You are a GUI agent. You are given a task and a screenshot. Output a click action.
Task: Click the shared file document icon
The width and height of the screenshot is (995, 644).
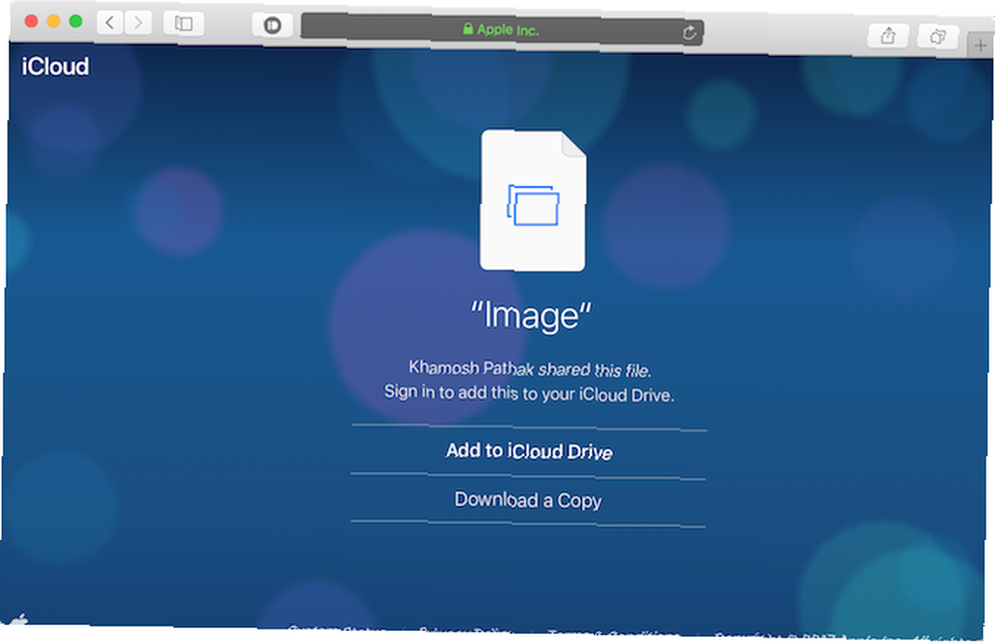[x=533, y=201]
